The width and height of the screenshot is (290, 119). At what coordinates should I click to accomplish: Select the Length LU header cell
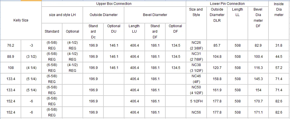point(134,31)
